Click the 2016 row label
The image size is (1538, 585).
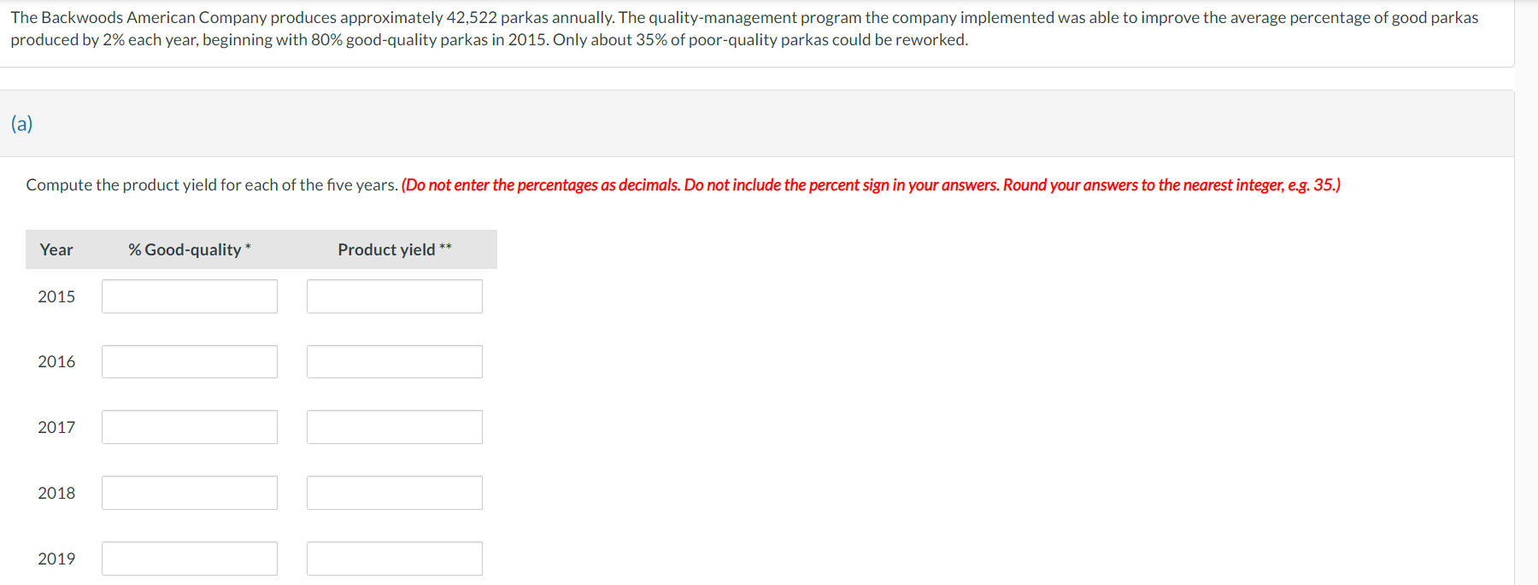(56, 361)
